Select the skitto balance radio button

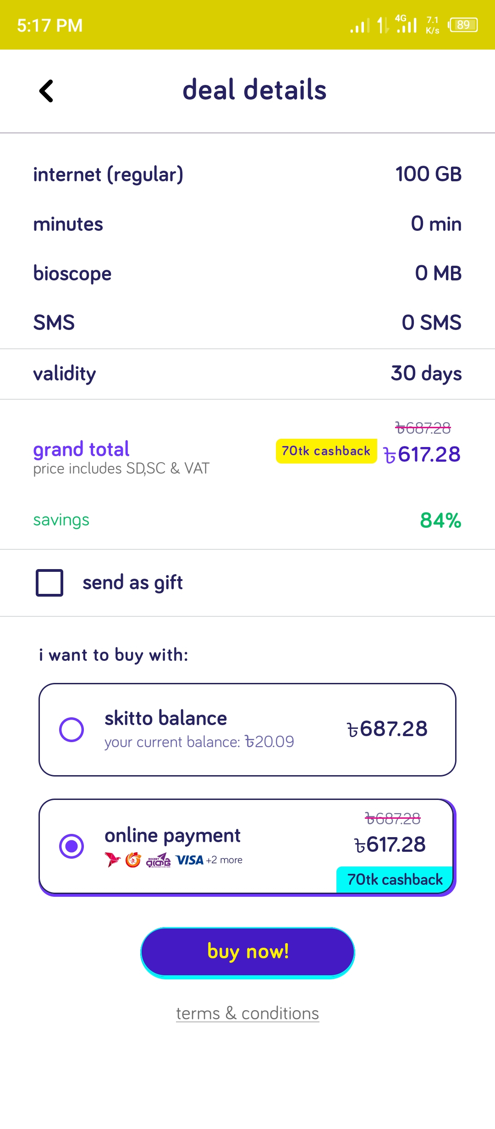pos(71,729)
